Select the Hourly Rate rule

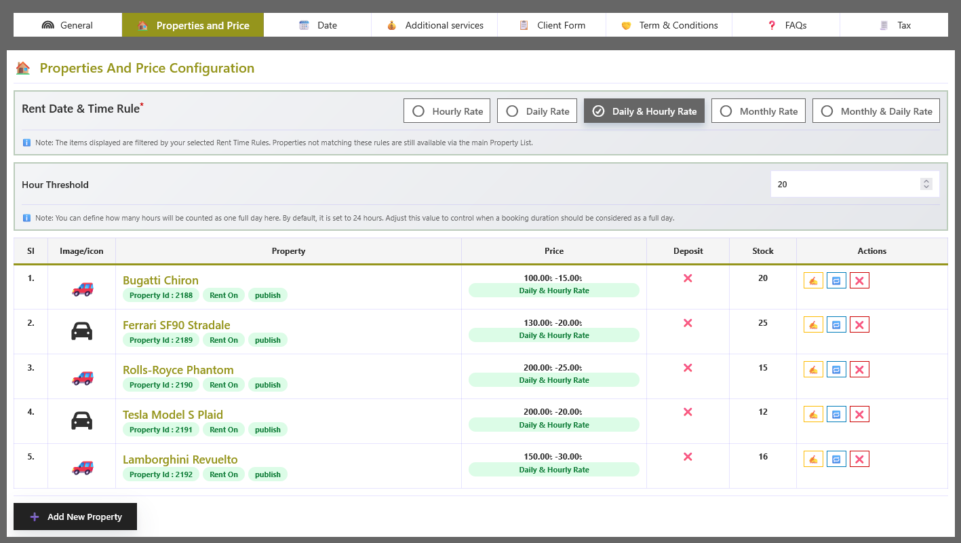(447, 111)
